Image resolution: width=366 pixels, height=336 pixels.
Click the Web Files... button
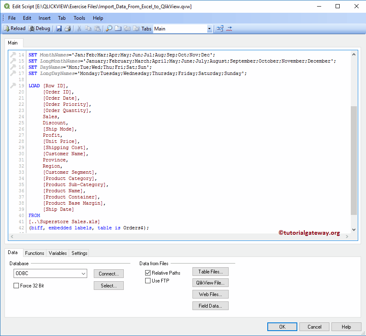[x=210, y=294]
